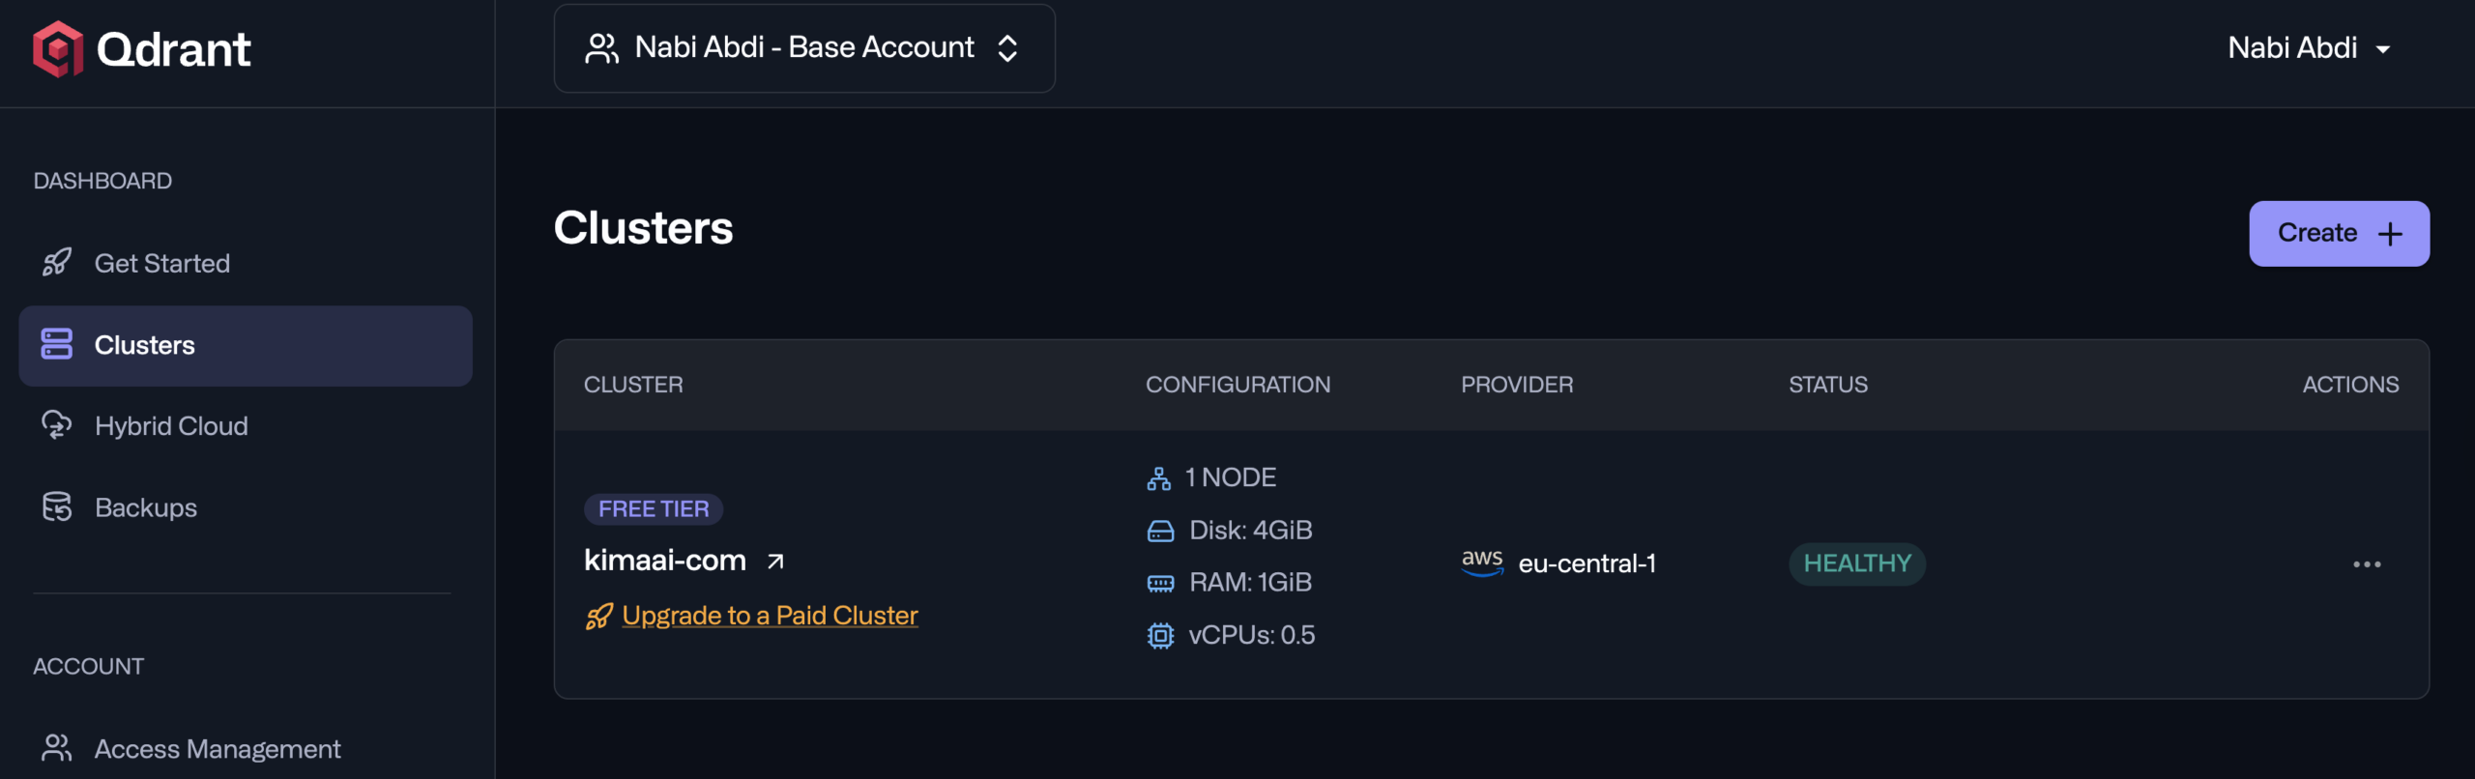Click the FREE TIER badge
2475x779 pixels.
click(654, 508)
